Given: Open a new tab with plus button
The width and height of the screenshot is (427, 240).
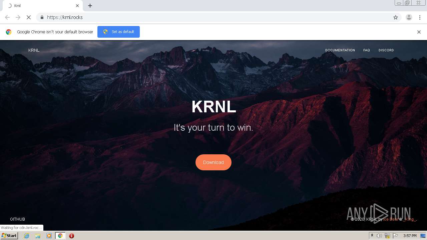Looking at the screenshot, I should [x=90, y=6].
